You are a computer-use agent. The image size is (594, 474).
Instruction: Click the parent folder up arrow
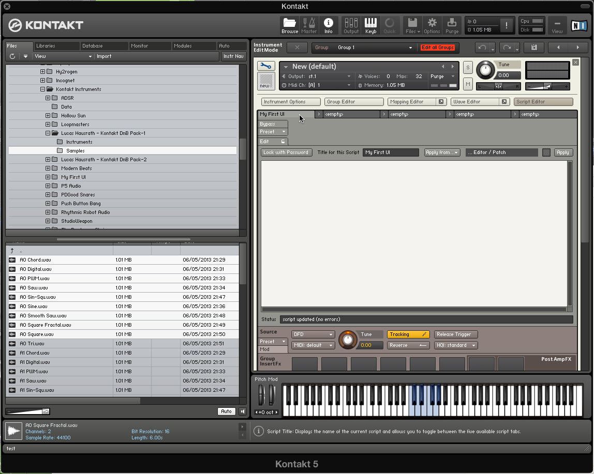(x=12, y=251)
